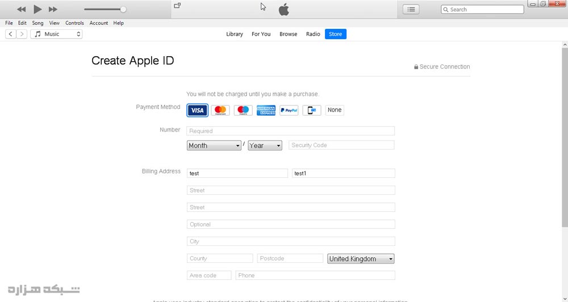Click the Postcode field

tap(290, 258)
